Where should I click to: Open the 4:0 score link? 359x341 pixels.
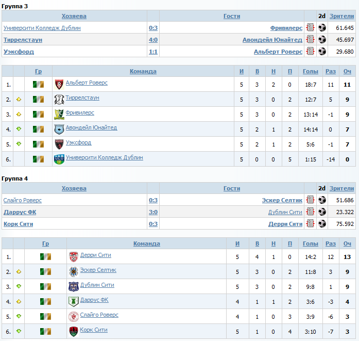point(153,40)
